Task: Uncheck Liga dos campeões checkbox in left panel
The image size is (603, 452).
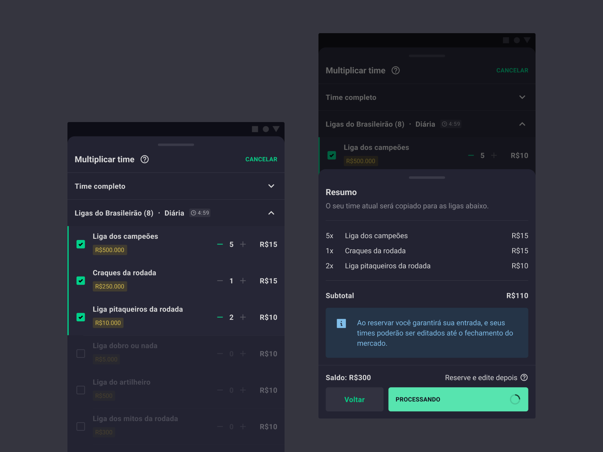Action: (81, 244)
